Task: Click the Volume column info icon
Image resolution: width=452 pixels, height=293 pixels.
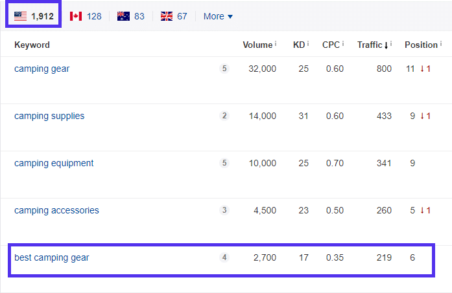Action: (x=276, y=44)
